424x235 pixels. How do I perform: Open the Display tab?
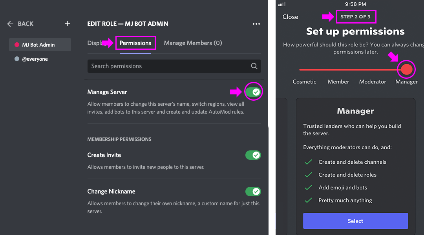[95, 43]
